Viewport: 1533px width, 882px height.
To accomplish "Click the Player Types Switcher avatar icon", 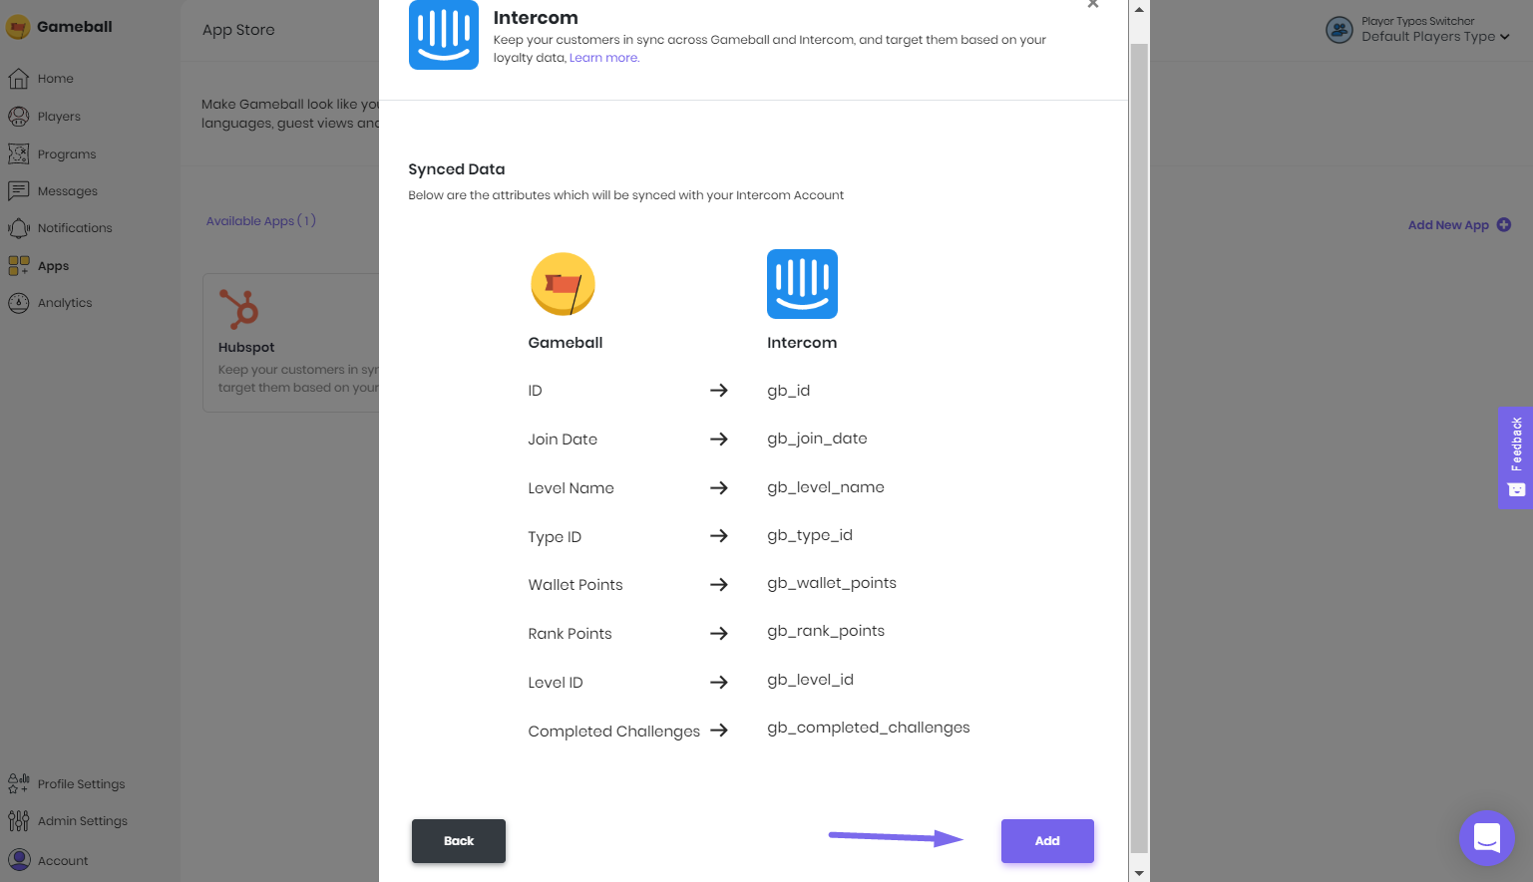I will [x=1339, y=30].
